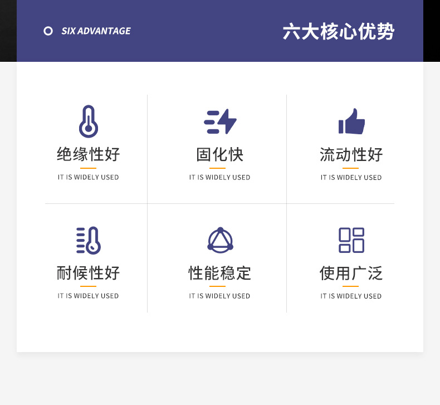The width and height of the screenshot is (440, 405).
Task: Select the 六大核心优势 title
Action: (x=338, y=31)
